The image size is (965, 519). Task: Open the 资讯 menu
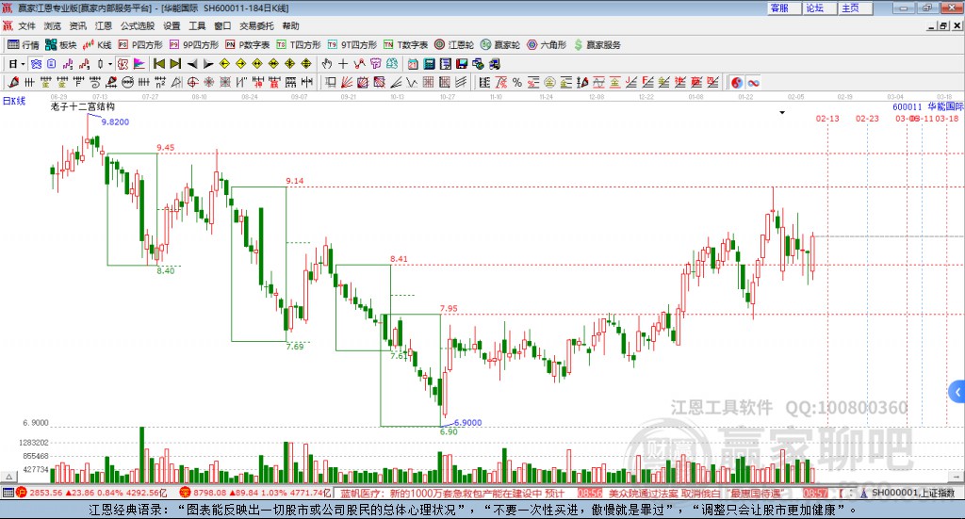tap(77, 25)
